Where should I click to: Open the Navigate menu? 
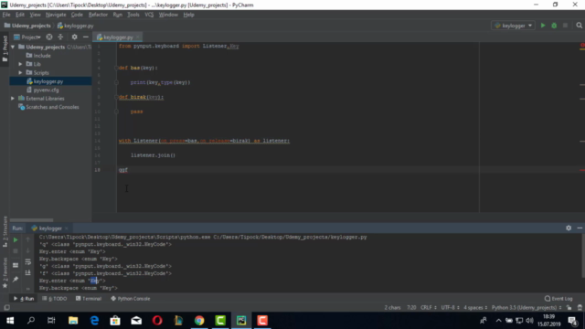56,15
